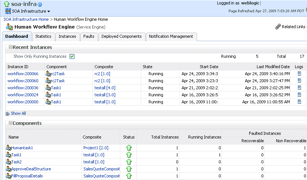Click the double-arrow icon beside Show All

[7, 114]
